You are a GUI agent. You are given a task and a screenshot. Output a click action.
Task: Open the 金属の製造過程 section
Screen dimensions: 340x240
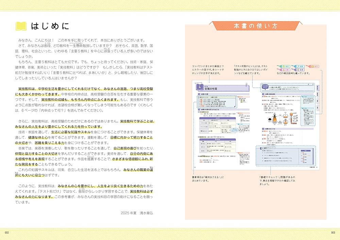coord(269,94)
